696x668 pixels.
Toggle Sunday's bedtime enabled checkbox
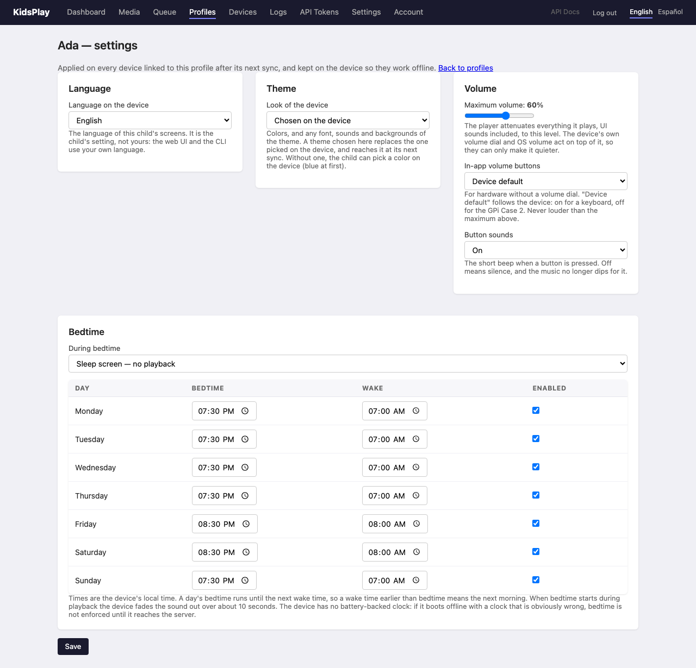(x=536, y=580)
